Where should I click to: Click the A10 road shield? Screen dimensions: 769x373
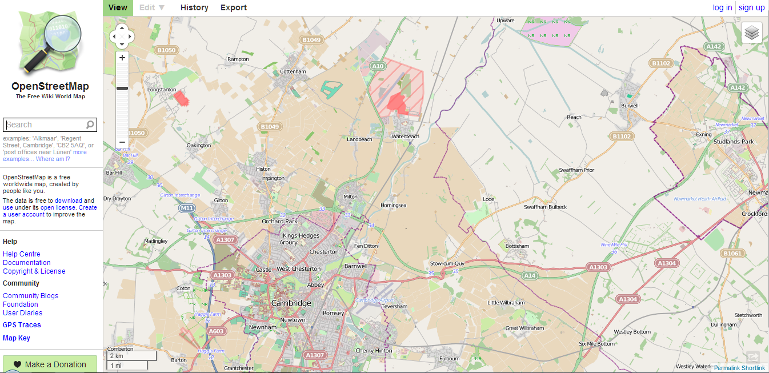click(378, 66)
